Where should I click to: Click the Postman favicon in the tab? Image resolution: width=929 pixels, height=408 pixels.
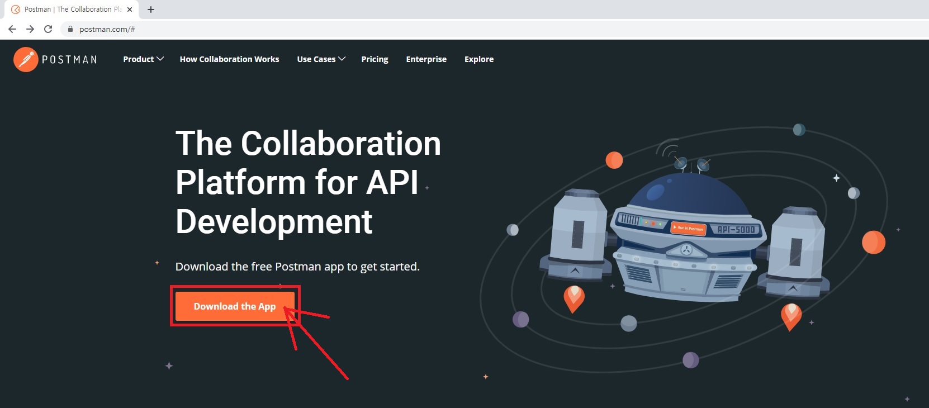(16, 10)
